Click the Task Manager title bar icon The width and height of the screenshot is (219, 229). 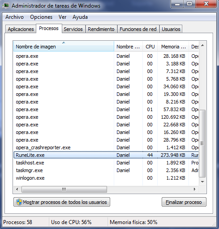point(6,5)
